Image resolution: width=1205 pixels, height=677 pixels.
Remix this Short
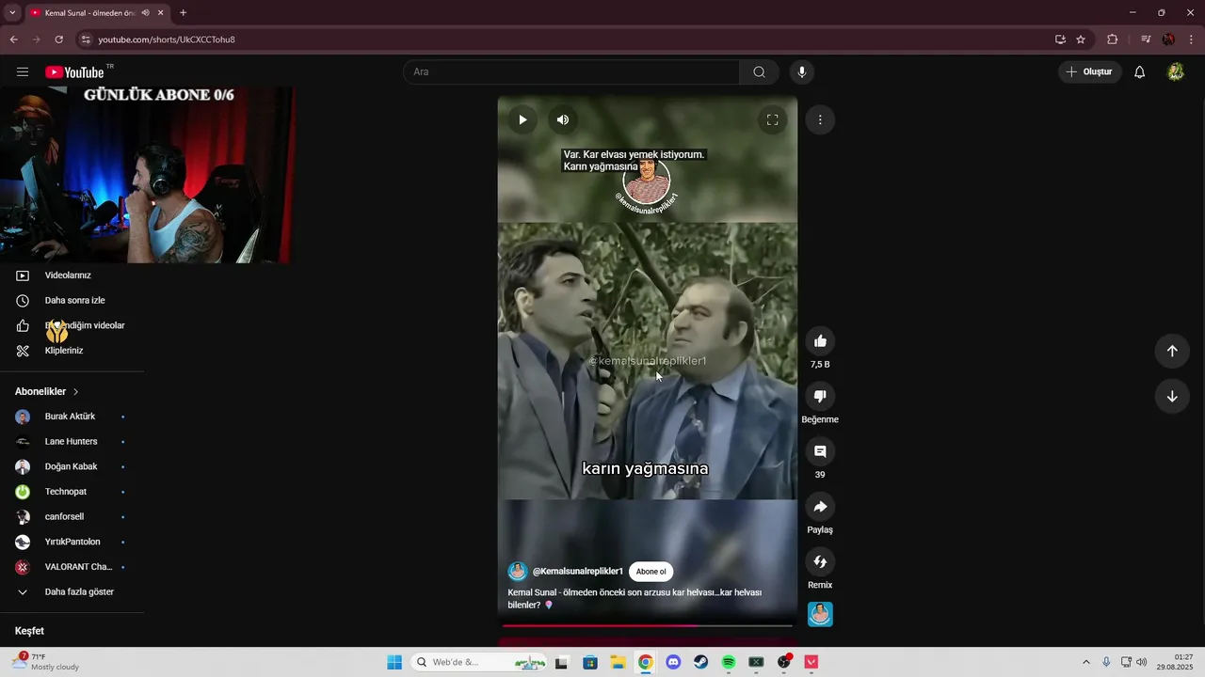820,562
